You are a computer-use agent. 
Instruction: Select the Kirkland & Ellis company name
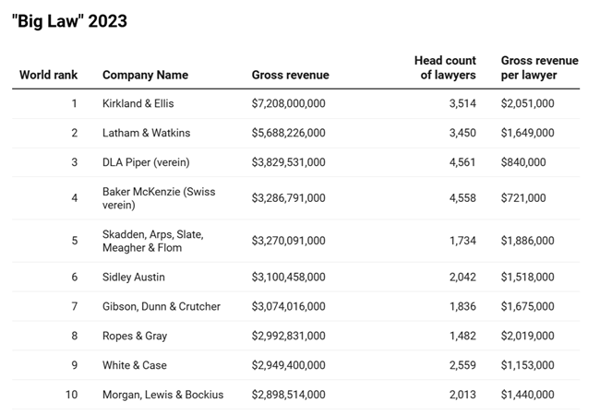[138, 103]
